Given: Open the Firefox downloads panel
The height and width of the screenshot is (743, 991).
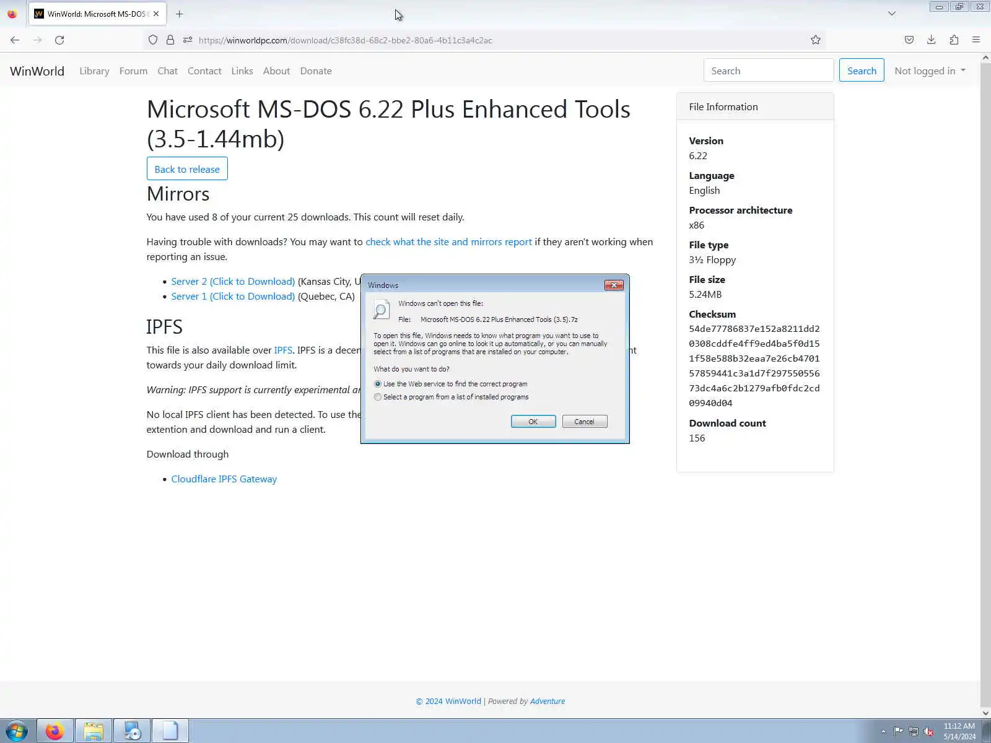Looking at the screenshot, I should pos(931,40).
